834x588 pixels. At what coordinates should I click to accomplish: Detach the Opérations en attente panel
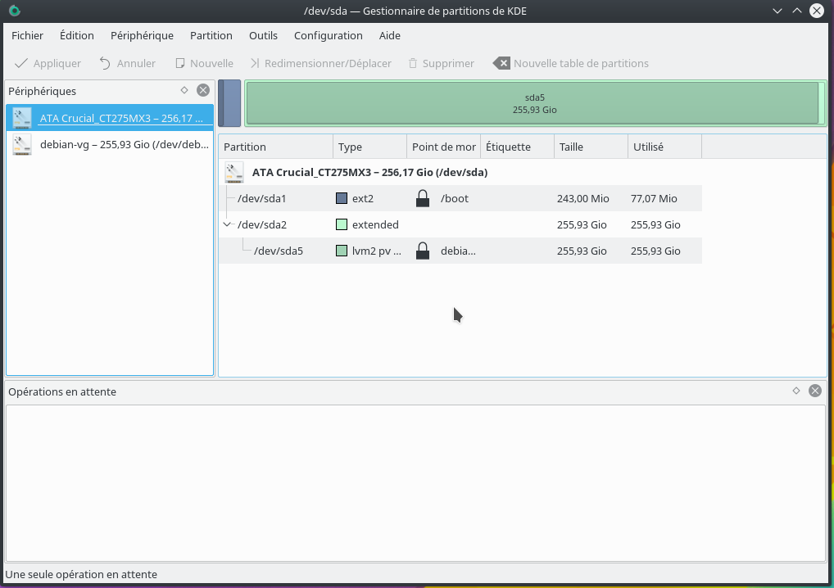pyautogui.click(x=796, y=391)
